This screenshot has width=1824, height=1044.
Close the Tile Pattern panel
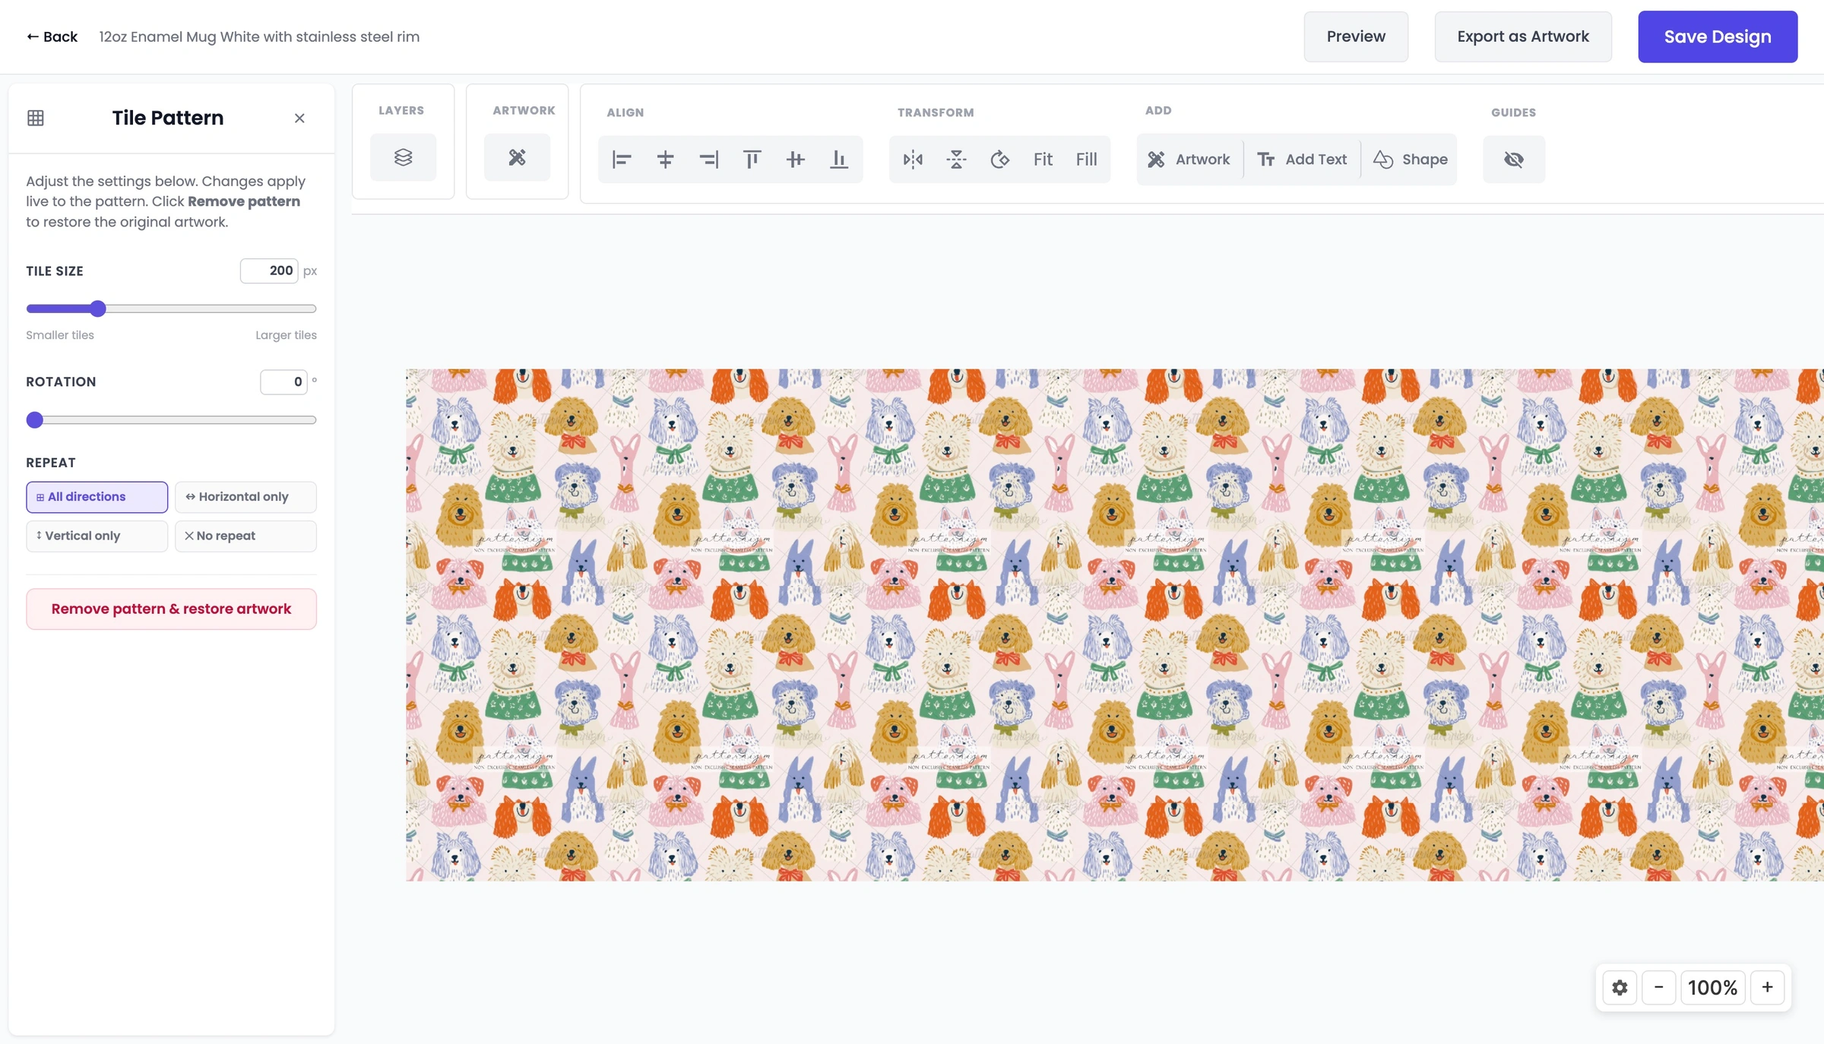[x=299, y=118]
